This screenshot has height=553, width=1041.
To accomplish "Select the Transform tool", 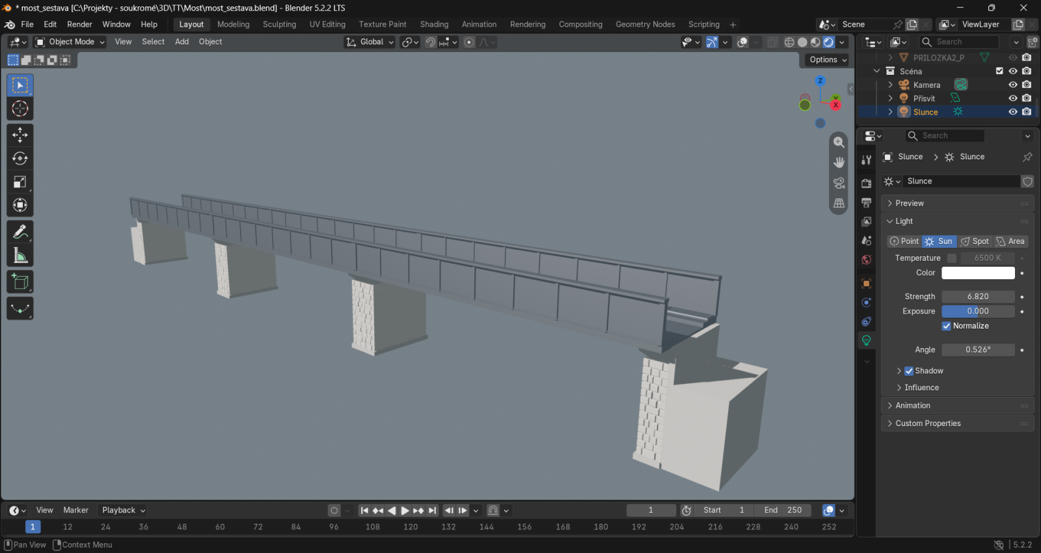I will point(20,205).
